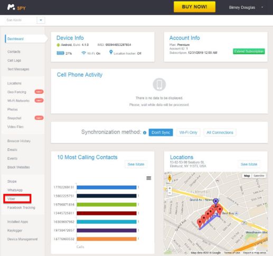Open Snapchat in the sidebar
This screenshot has width=273, height=256.
pos(14,118)
